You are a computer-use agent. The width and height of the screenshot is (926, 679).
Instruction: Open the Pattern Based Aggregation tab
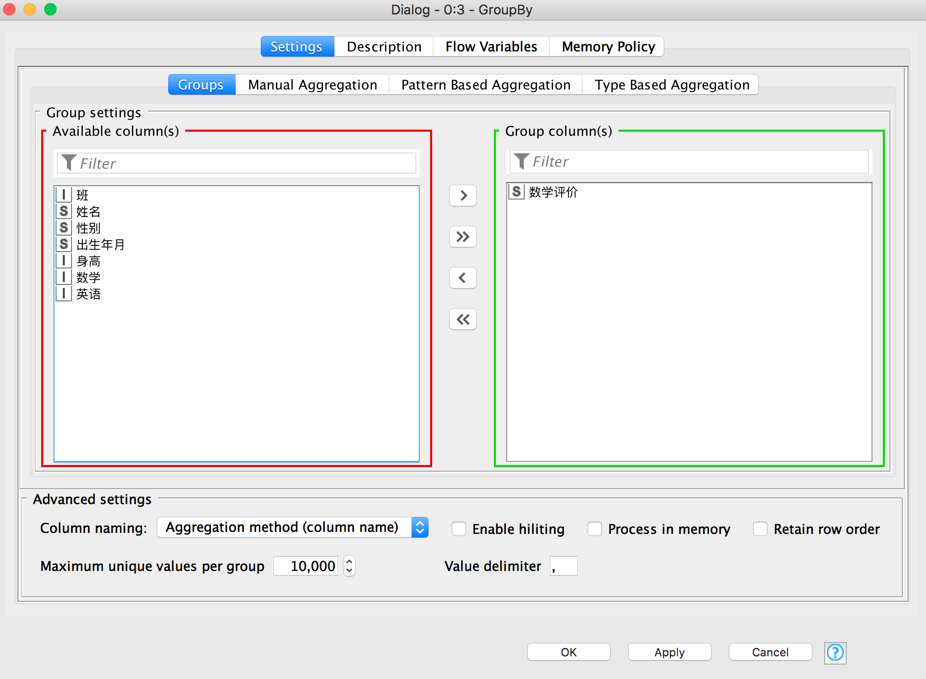(x=486, y=85)
